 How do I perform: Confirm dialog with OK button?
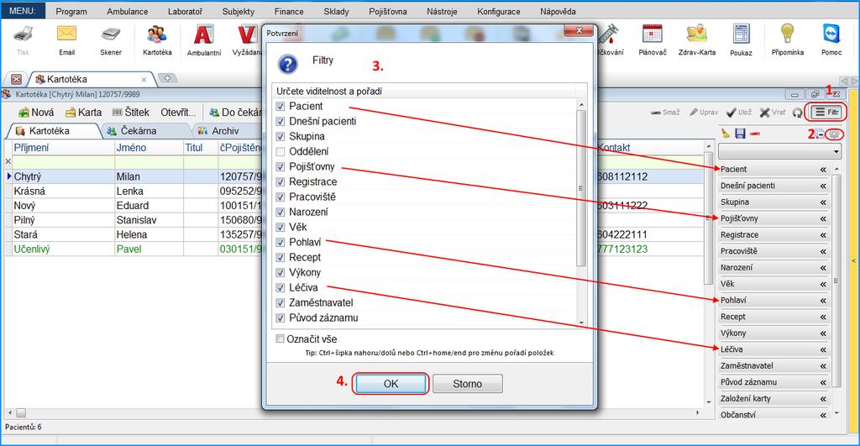coord(391,384)
